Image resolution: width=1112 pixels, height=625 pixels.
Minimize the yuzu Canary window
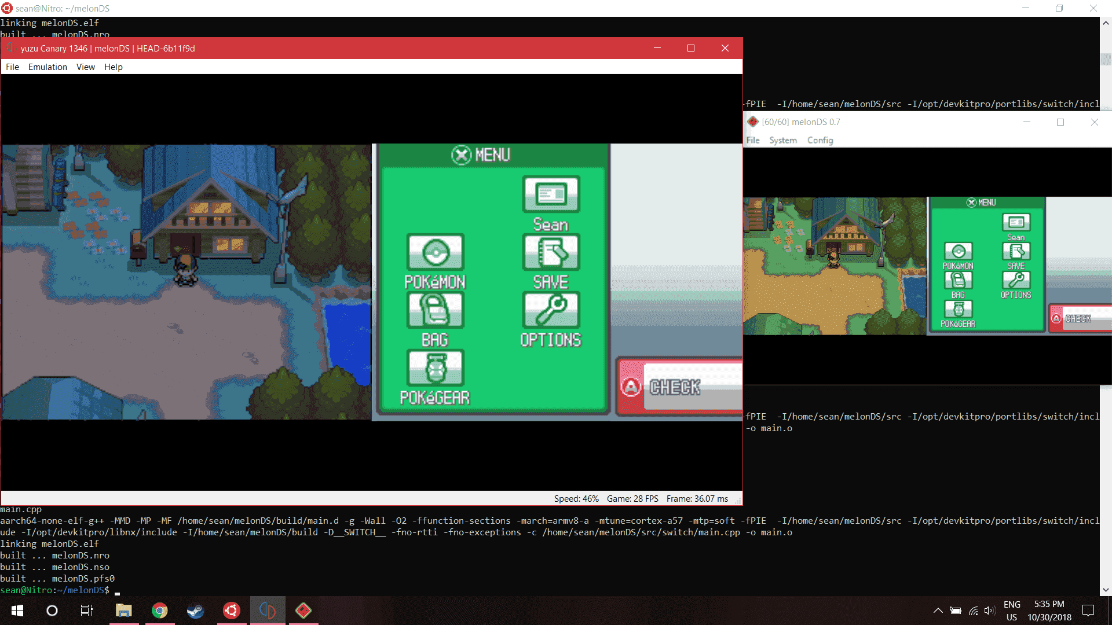pos(657,48)
